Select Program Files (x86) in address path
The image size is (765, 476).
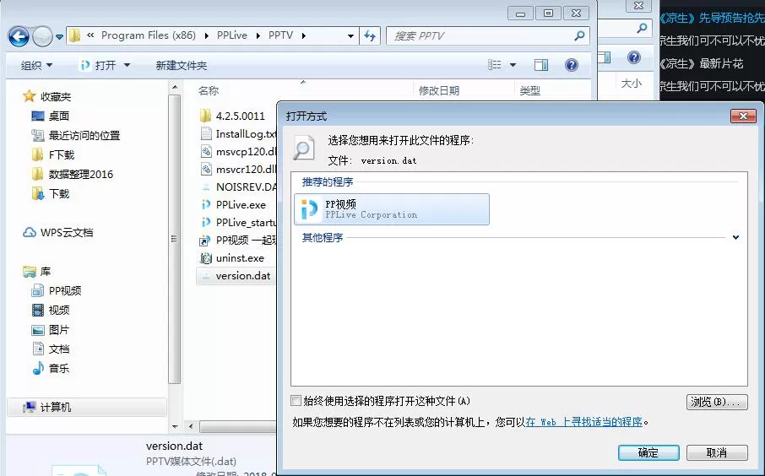point(149,35)
